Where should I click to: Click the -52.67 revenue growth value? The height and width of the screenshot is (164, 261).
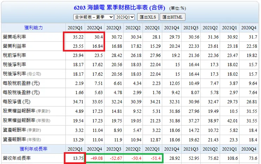pos(116,158)
